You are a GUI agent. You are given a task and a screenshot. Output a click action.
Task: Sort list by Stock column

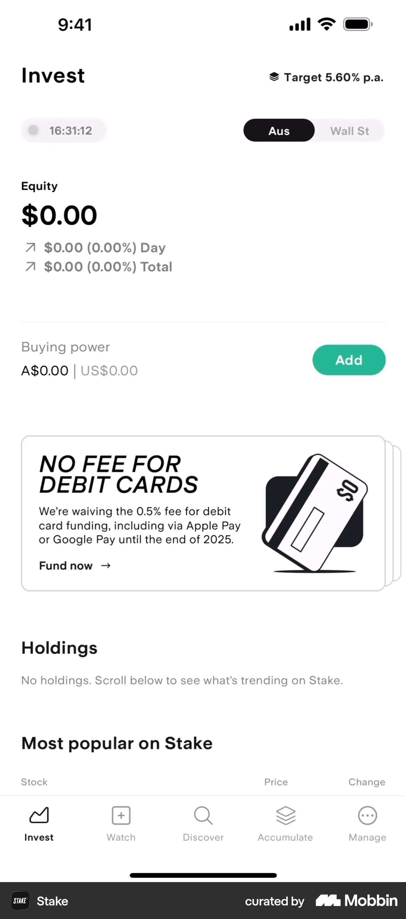pos(34,782)
